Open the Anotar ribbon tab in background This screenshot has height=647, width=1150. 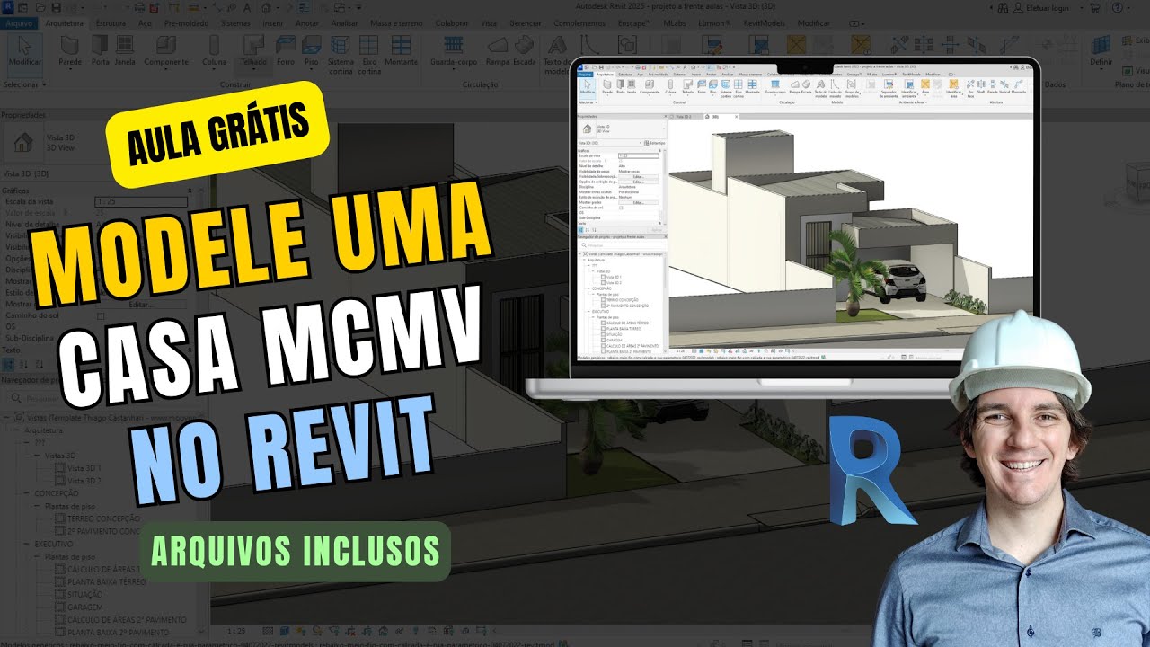coord(307,23)
